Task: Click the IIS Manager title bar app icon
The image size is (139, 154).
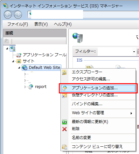Action: tap(6, 5)
